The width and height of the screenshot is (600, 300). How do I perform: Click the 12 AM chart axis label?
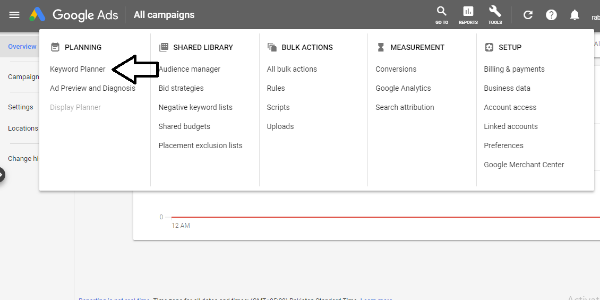coord(181,226)
